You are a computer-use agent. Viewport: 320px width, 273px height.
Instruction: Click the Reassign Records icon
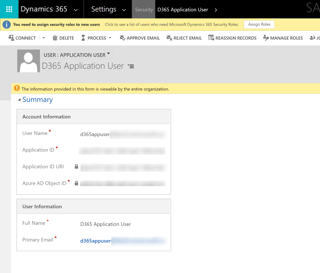point(211,38)
